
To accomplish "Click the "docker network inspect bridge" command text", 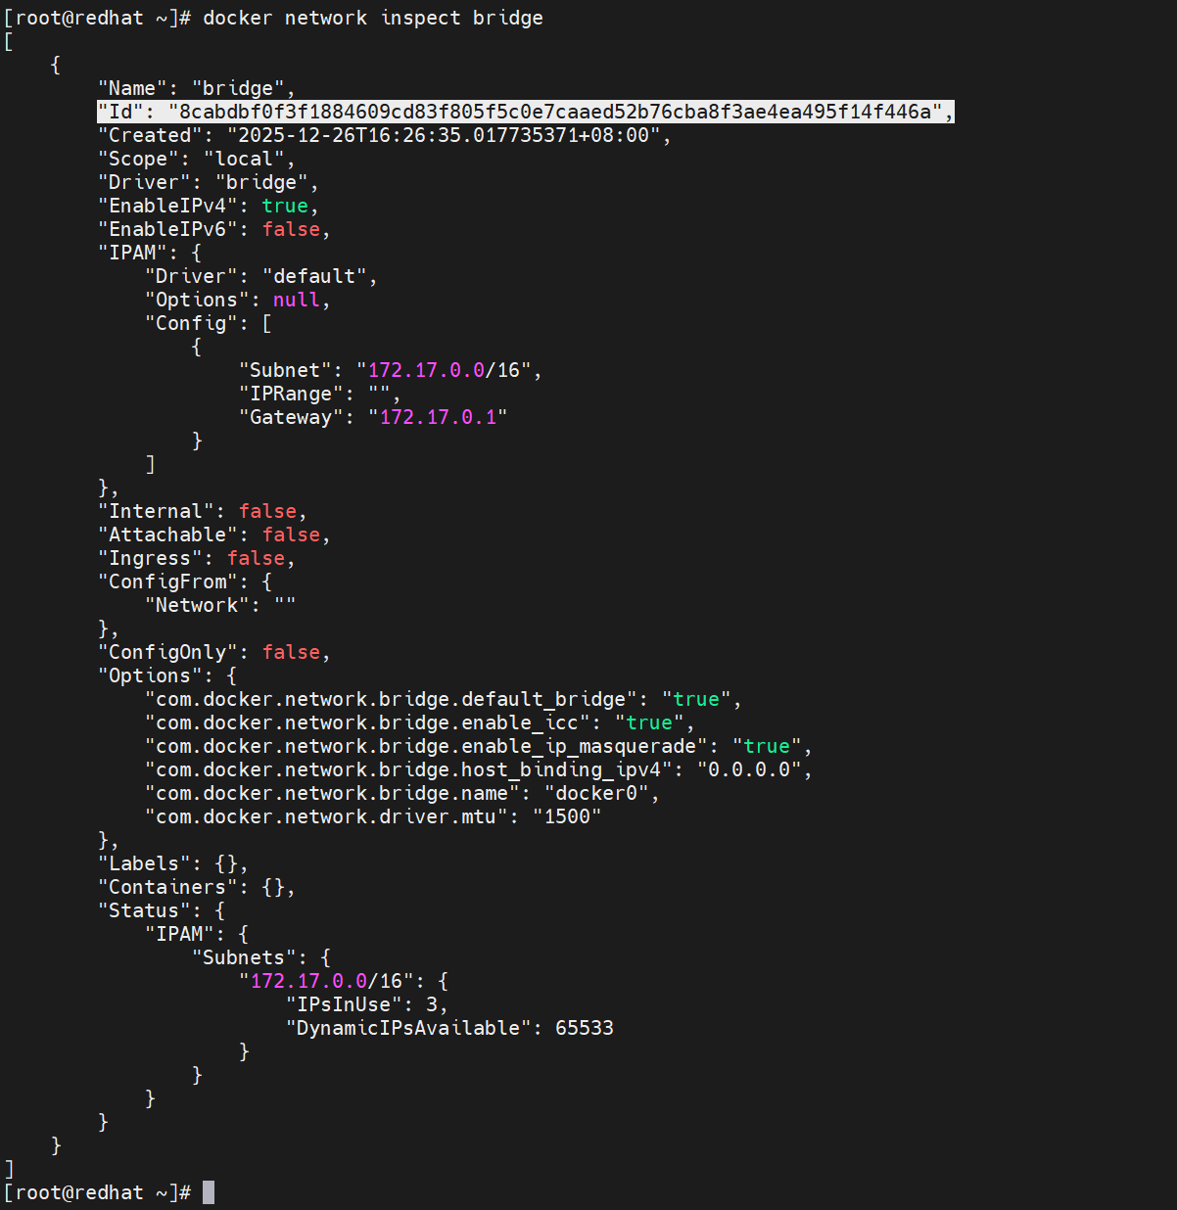I will point(372,18).
